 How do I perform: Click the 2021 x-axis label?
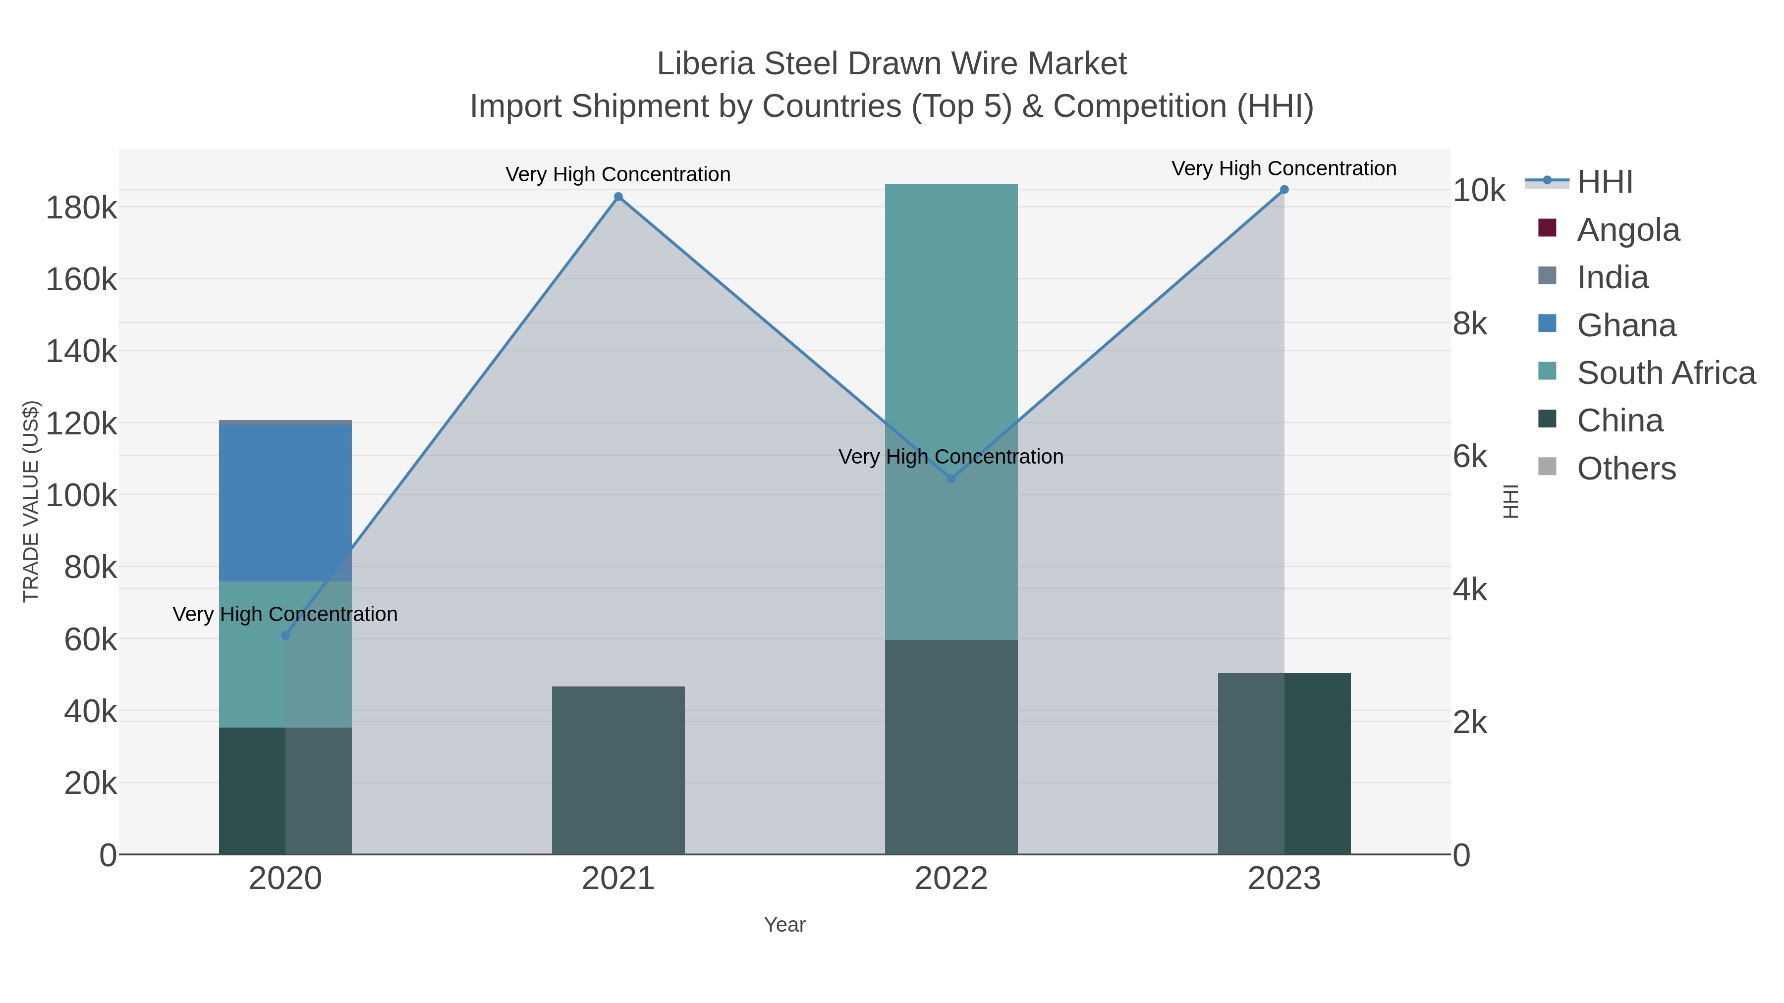[618, 879]
